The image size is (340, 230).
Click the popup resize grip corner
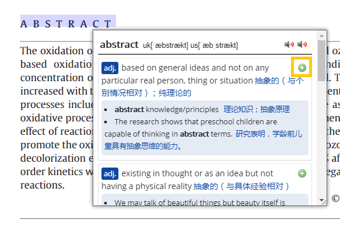point(324,203)
